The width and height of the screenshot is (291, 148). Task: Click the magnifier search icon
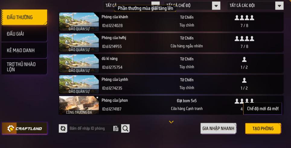125,128
